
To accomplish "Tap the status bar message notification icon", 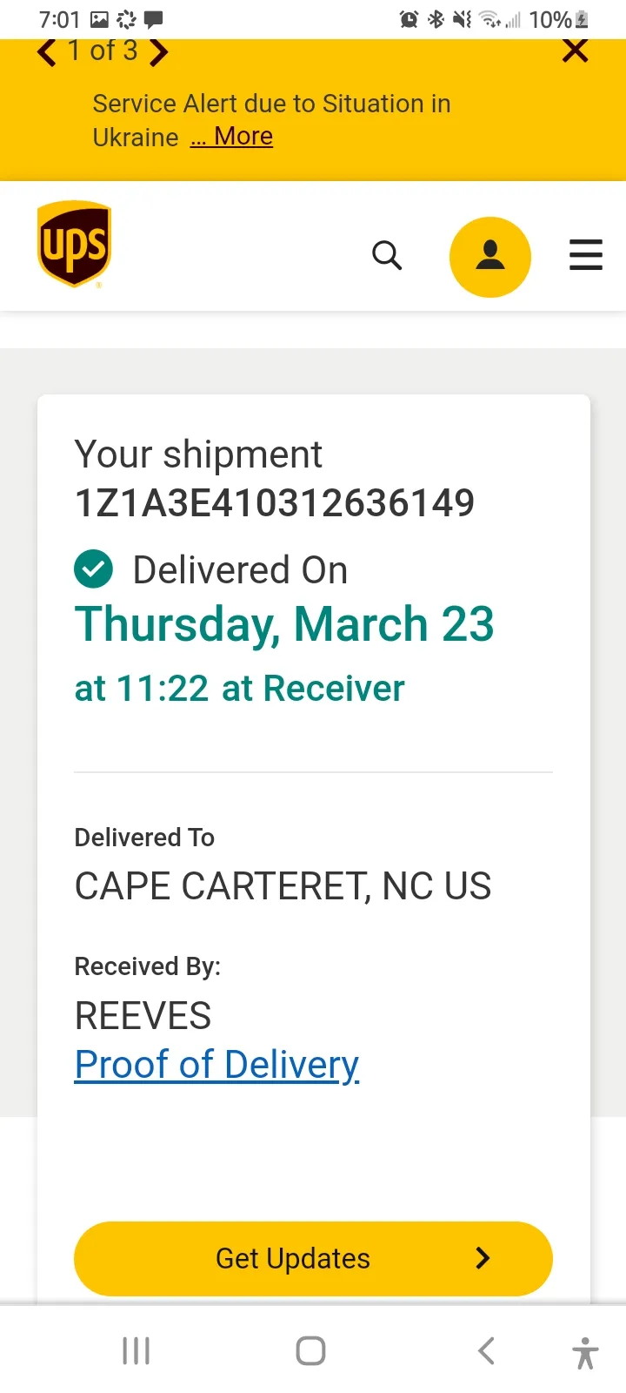I will 154,19.
